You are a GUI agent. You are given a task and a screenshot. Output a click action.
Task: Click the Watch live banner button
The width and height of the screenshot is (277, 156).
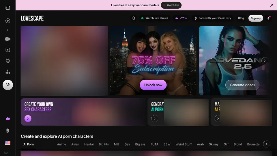coord(171,5)
